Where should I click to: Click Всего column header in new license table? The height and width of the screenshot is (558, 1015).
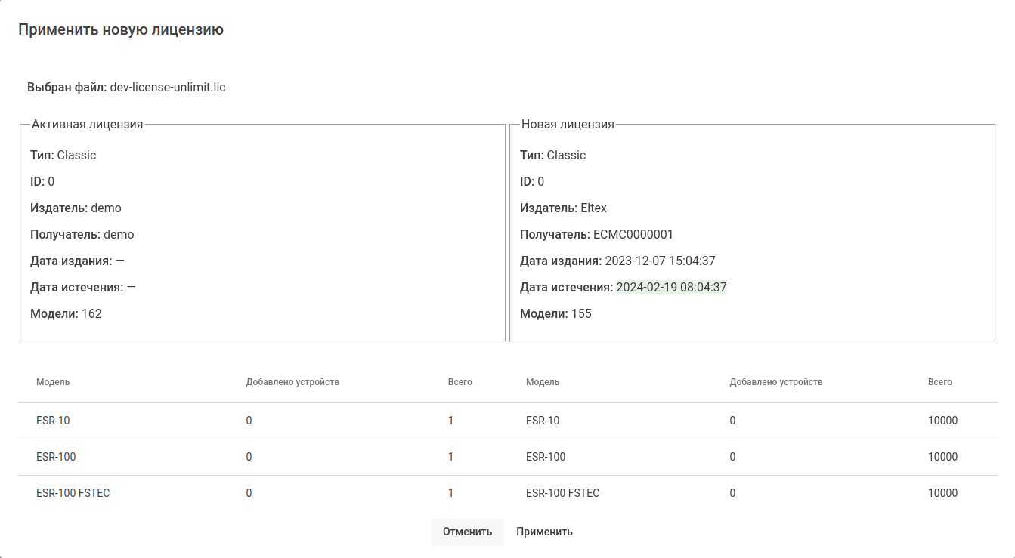pyautogui.click(x=939, y=382)
